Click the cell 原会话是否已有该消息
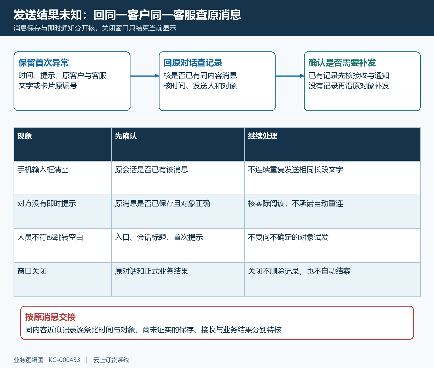 coord(178,178)
